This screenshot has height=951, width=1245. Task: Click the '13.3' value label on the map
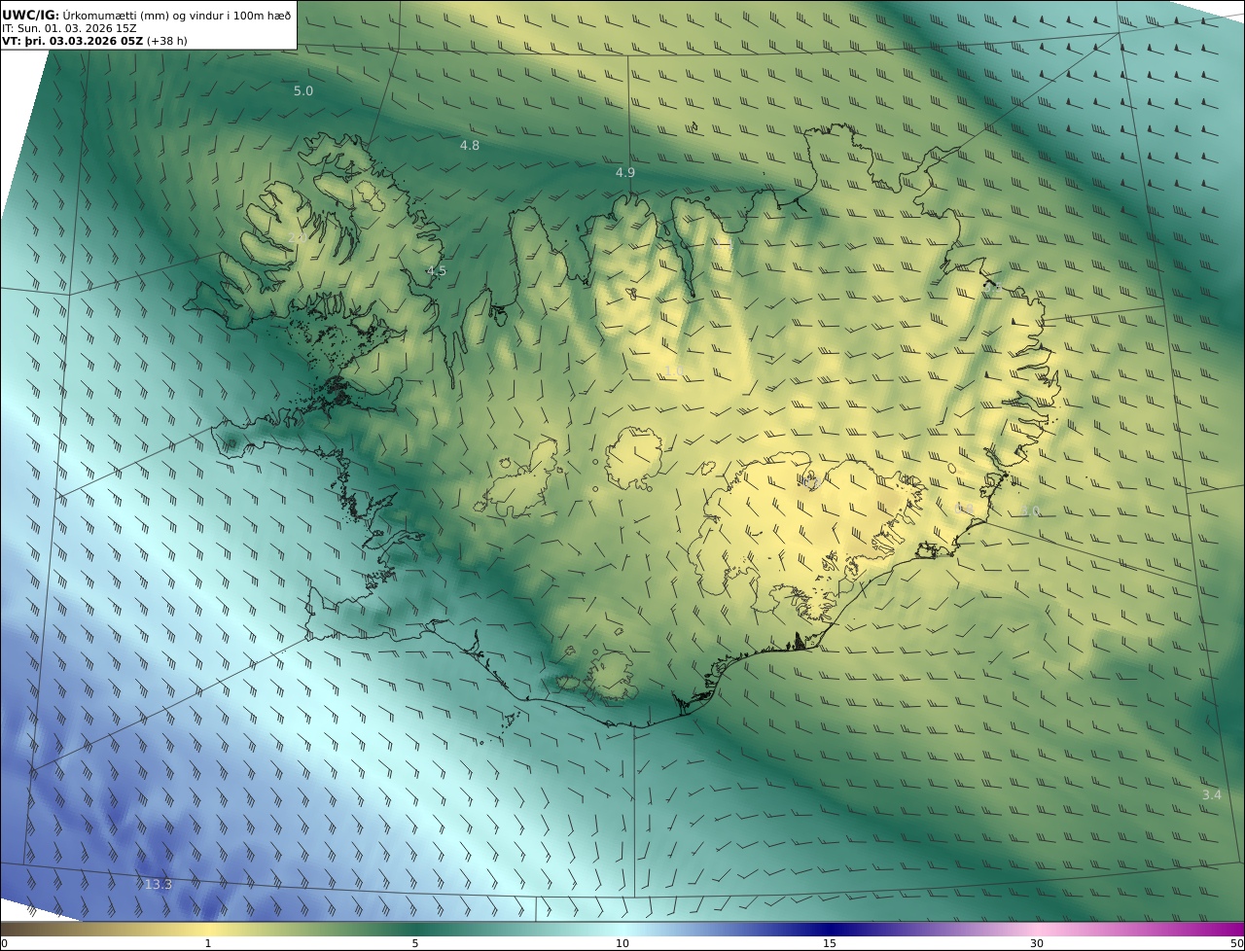click(158, 884)
